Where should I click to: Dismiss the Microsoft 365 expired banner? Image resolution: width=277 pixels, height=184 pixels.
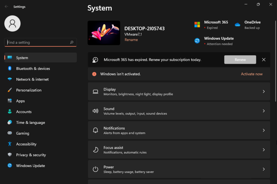264,60
